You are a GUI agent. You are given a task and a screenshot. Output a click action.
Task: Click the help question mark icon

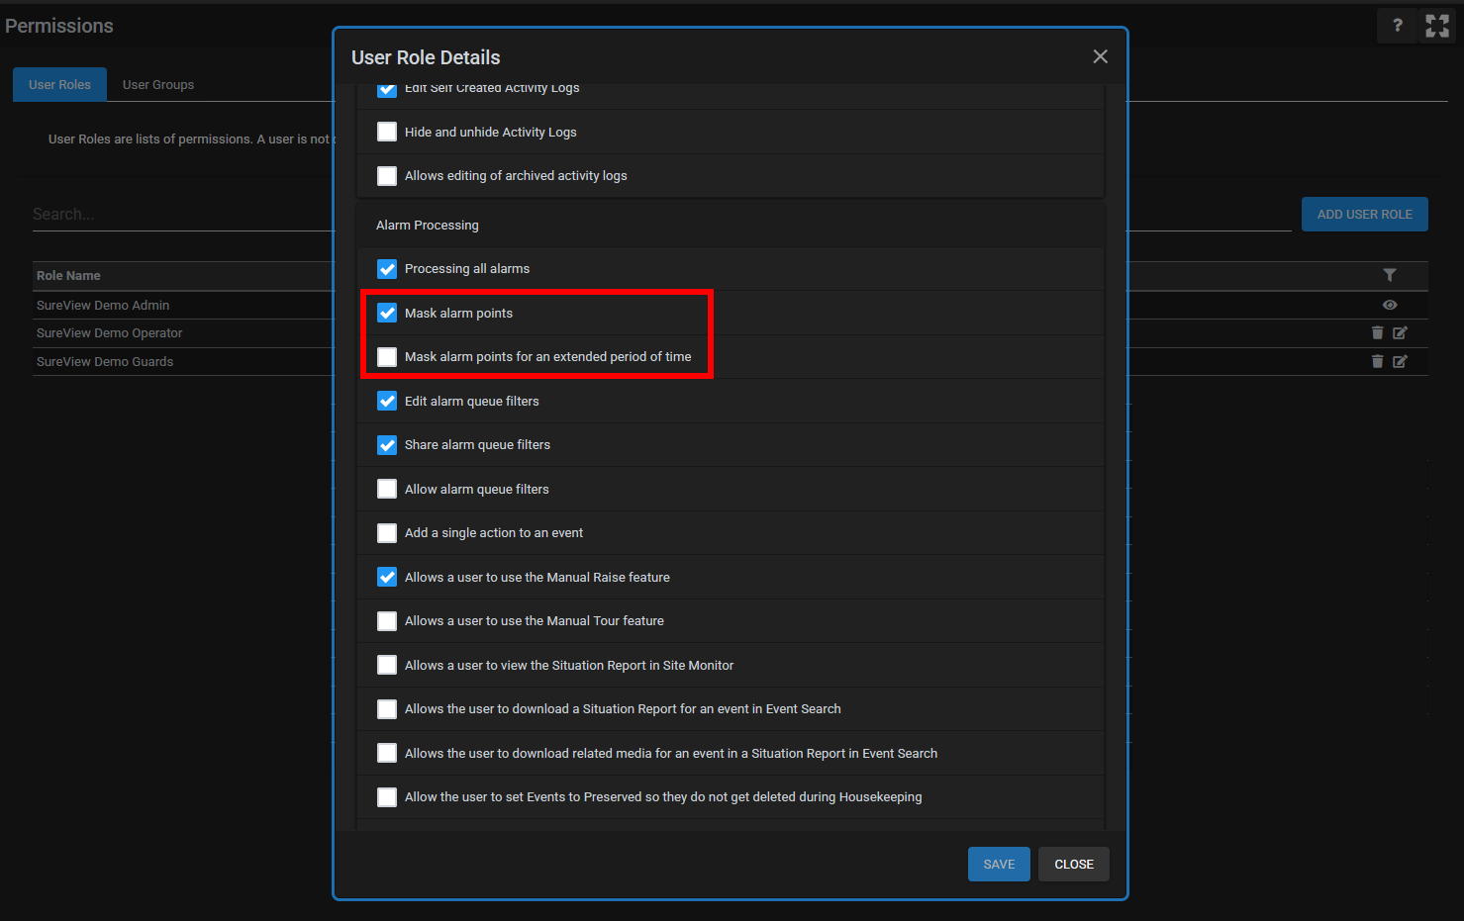pos(1397,26)
